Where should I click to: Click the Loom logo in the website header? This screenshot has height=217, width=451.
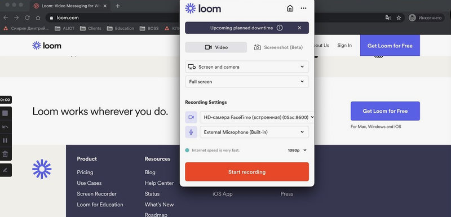(x=47, y=46)
